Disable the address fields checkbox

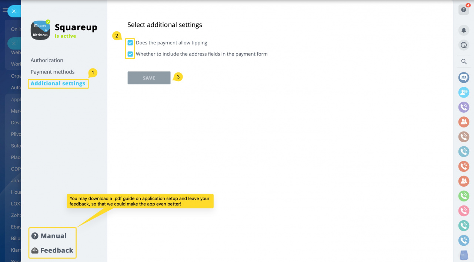click(x=130, y=54)
